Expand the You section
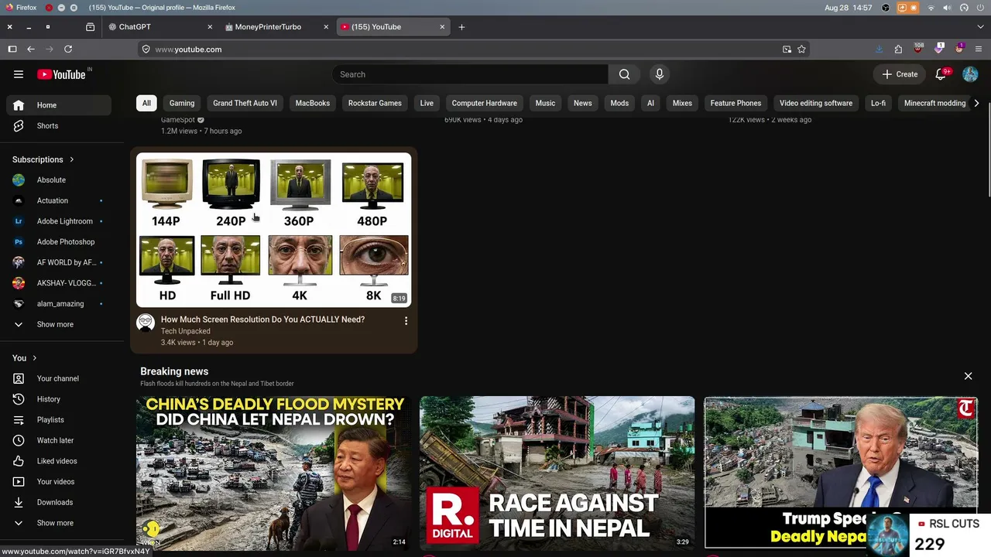The height and width of the screenshot is (557, 991). point(25,358)
